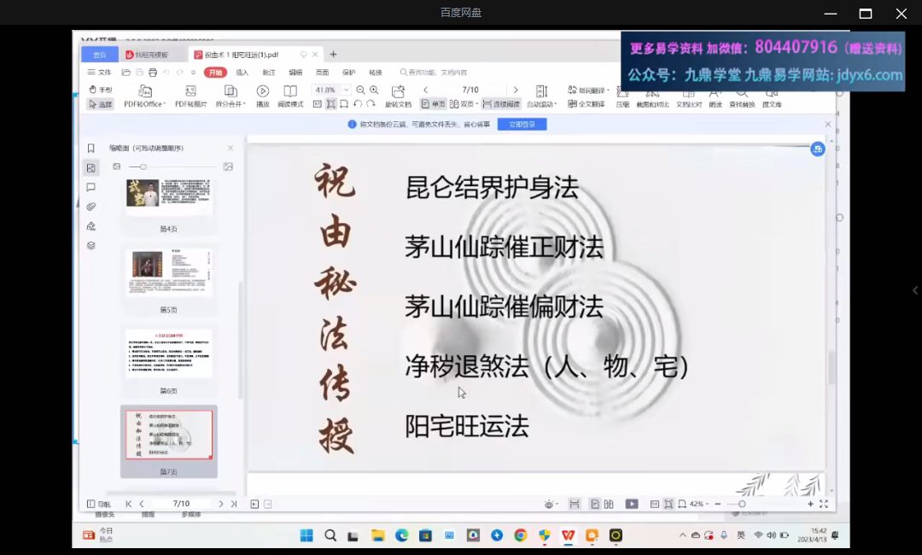Toggle 导航 navigation pane in status bar
Screen dimensions: 922x555
(x=99, y=504)
